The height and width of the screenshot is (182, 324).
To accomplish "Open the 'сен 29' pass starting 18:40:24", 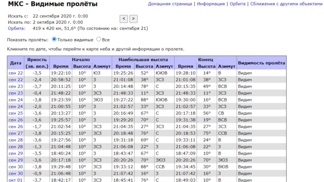I will 16,153.
